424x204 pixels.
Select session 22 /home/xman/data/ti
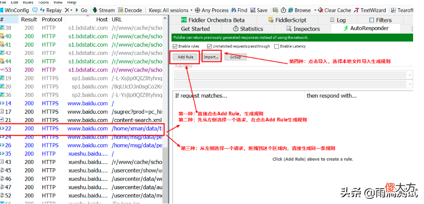coord(81,128)
